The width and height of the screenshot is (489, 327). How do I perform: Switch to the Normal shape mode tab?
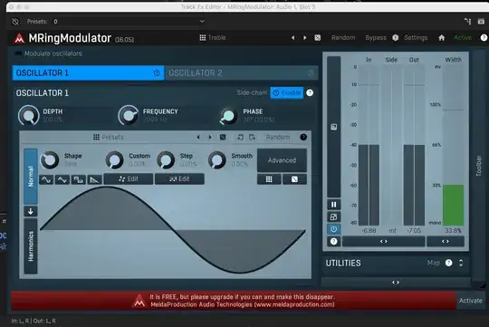(31, 177)
